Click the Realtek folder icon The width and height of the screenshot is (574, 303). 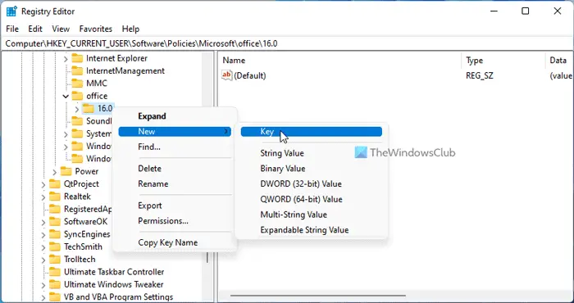[x=55, y=197]
